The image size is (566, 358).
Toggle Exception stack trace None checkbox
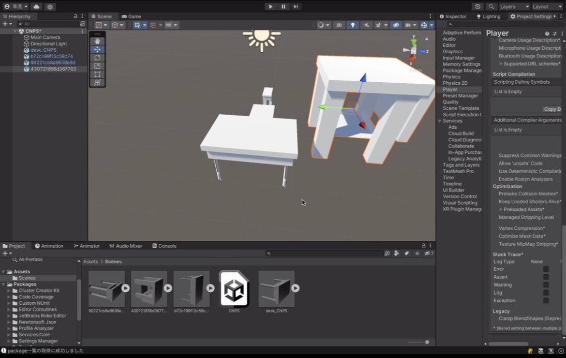[x=546, y=300]
